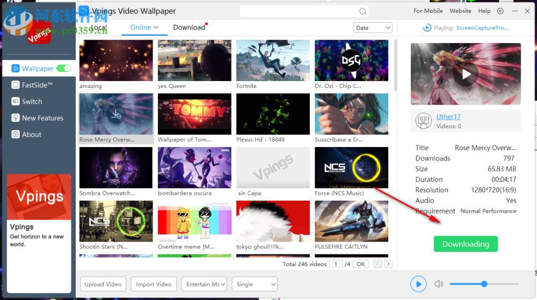Mute with the speaker volume icon
The height and width of the screenshot is (300, 537).
(x=439, y=284)
